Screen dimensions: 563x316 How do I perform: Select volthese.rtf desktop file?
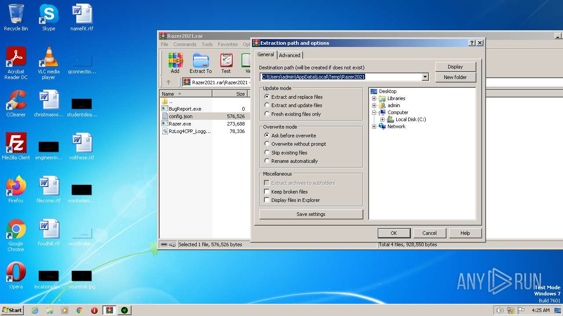coord(82,147)
